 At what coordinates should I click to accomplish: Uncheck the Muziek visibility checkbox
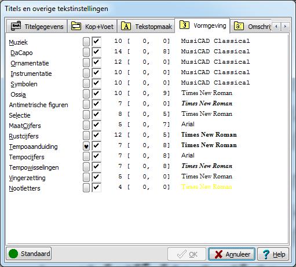(96, 42)
